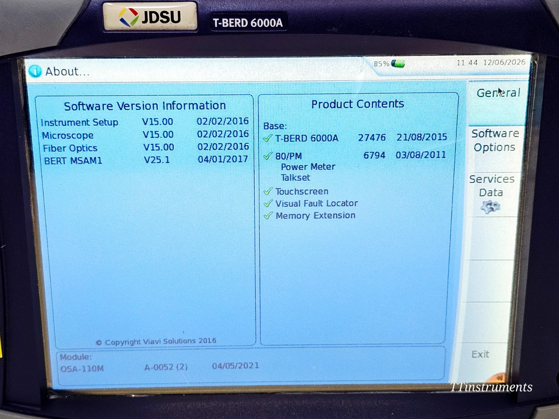Click the About info icon
559x419 pixels.
(35, 71)
